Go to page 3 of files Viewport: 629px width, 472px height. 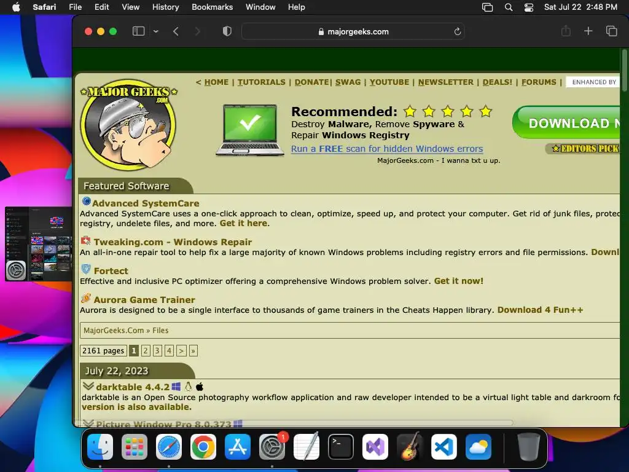157,351
